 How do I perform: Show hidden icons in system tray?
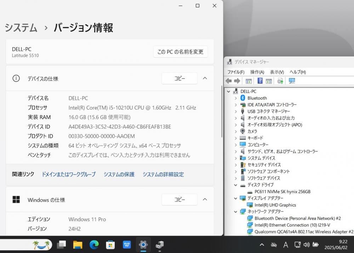click(262, 245)
